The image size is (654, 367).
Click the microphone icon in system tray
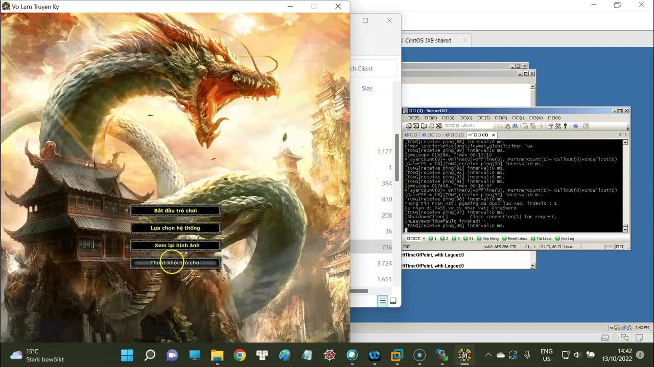pyautogui.click(x=527, y=355)
